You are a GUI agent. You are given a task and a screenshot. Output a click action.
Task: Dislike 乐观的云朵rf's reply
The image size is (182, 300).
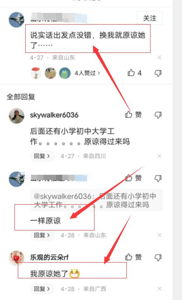pos(158,257)
